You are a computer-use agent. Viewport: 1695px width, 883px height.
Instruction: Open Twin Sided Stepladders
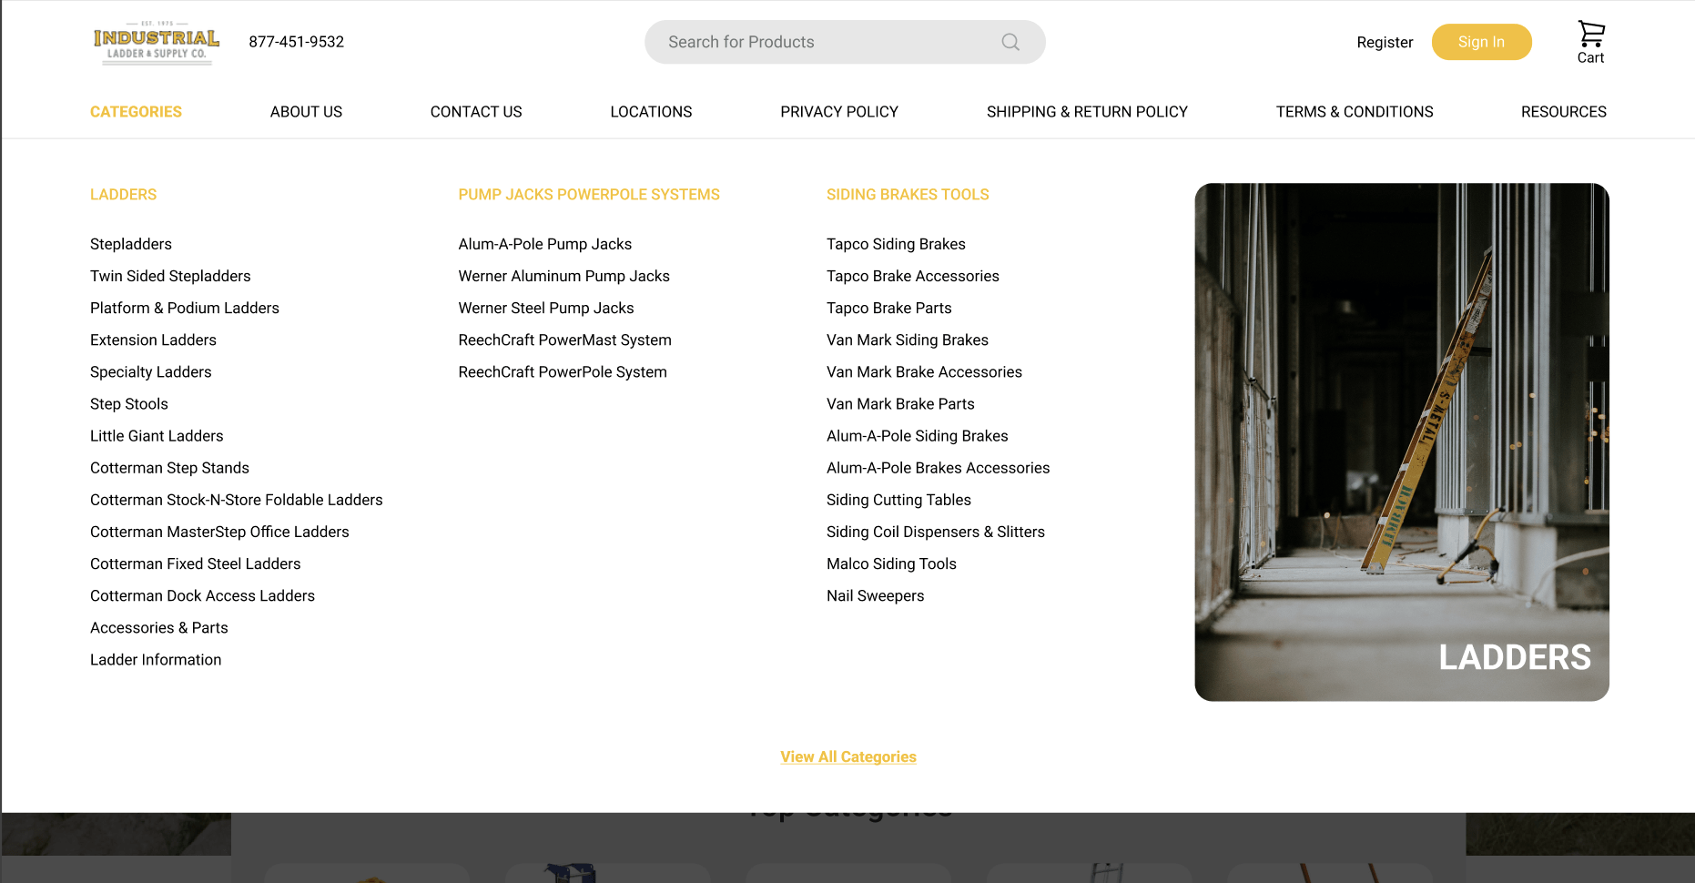pos(170,276)
